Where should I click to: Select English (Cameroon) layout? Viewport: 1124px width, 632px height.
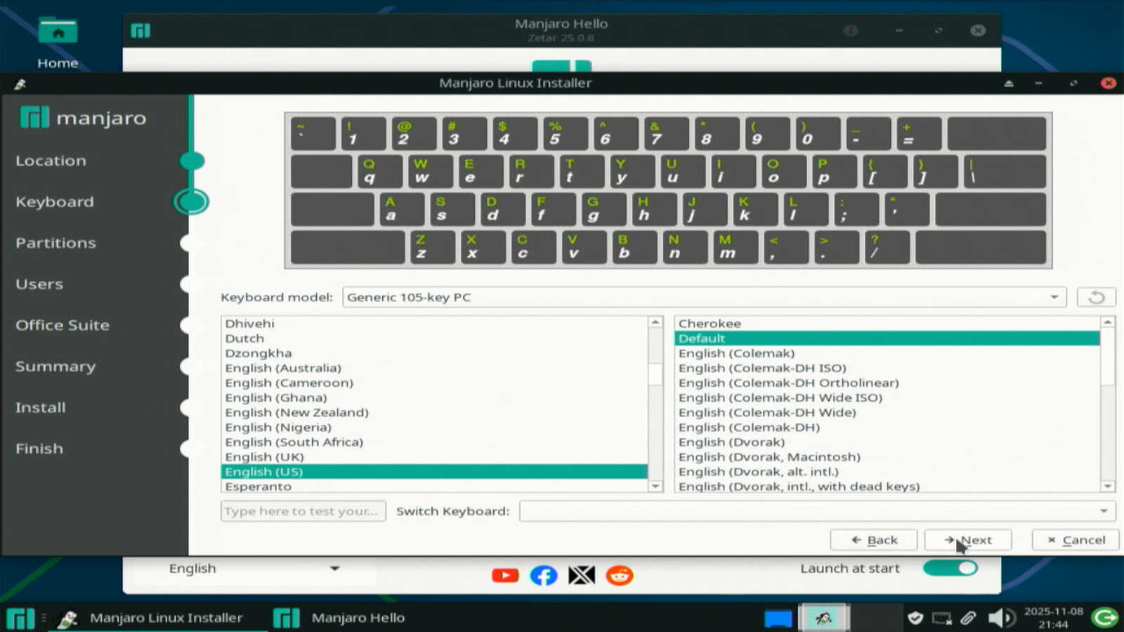click(434, 383)
